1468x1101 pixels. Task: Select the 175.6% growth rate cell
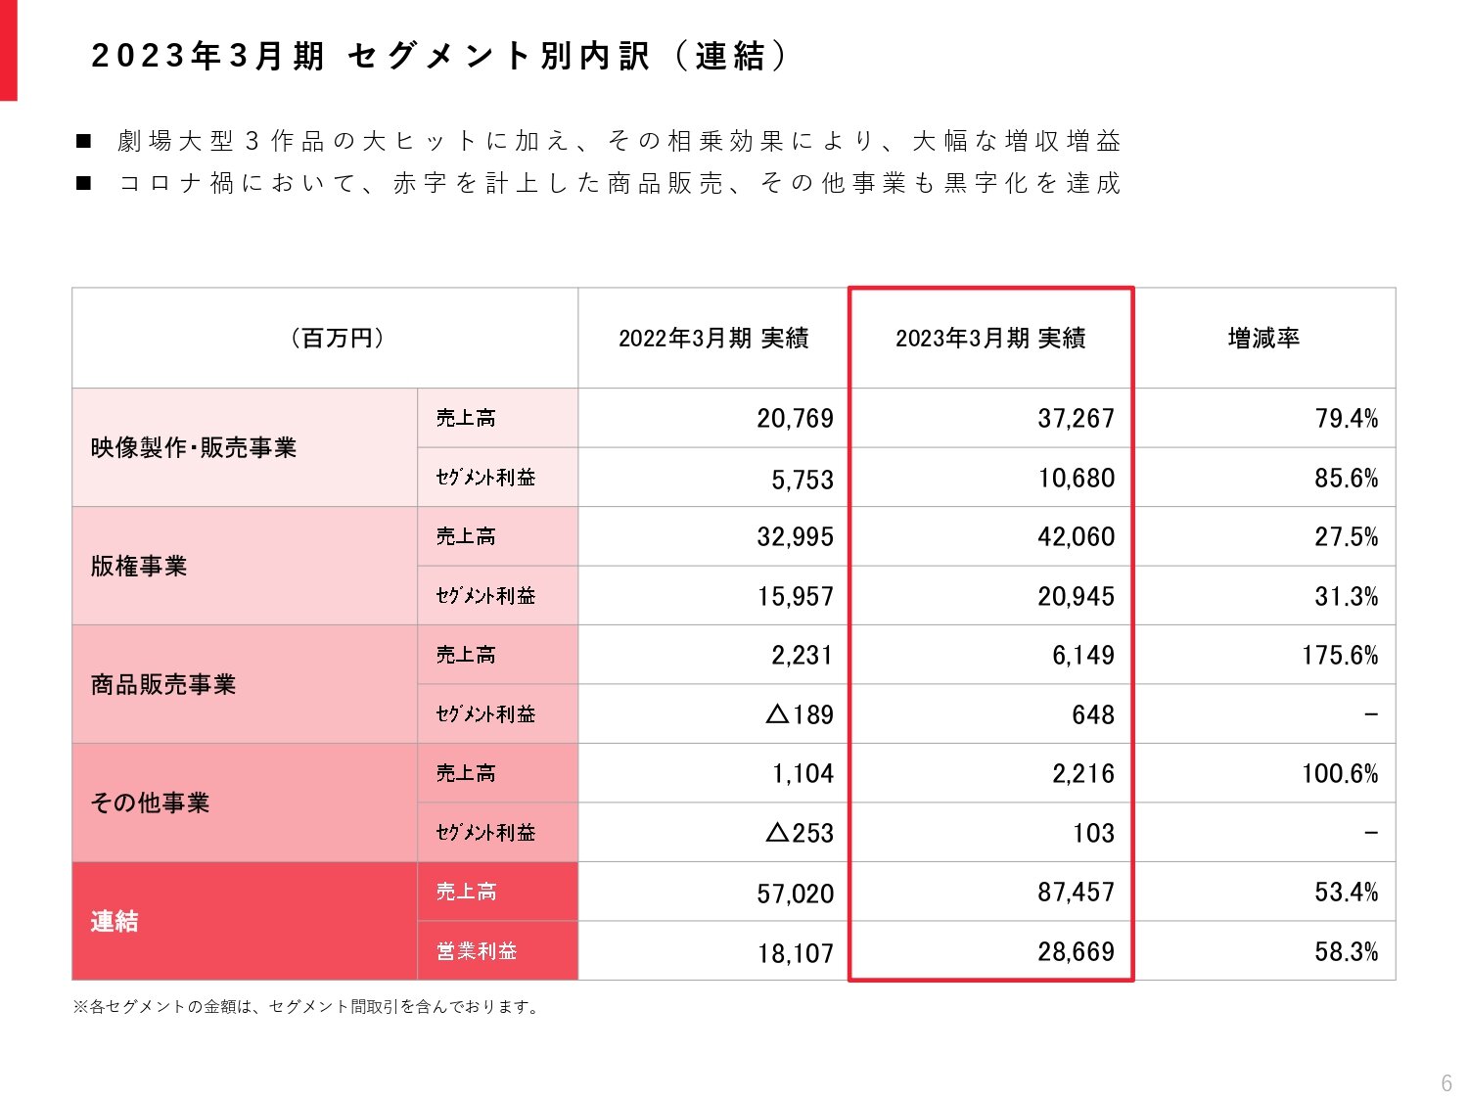1340,655
